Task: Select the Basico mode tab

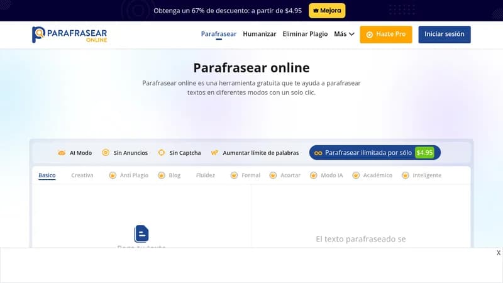Action: (x=47, y=175)
